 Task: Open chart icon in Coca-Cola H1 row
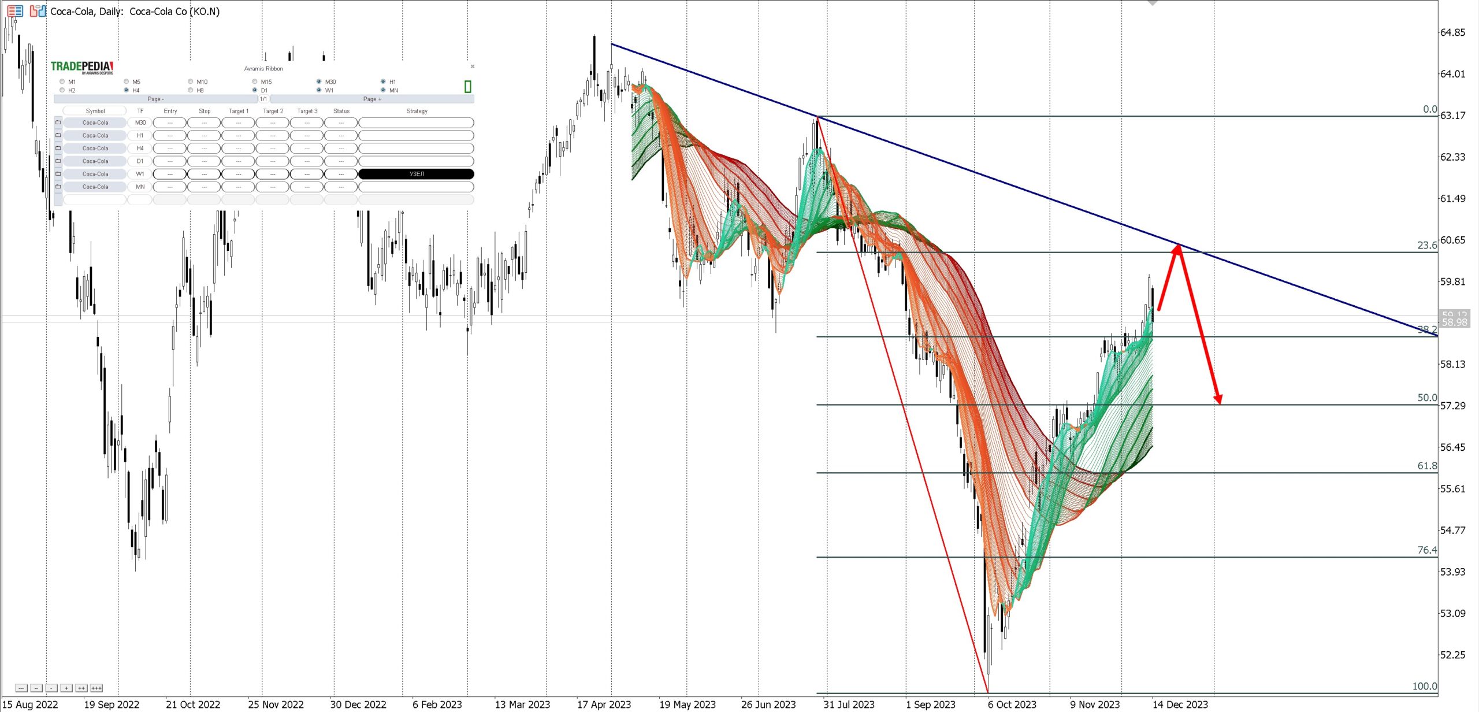point(58,135)
